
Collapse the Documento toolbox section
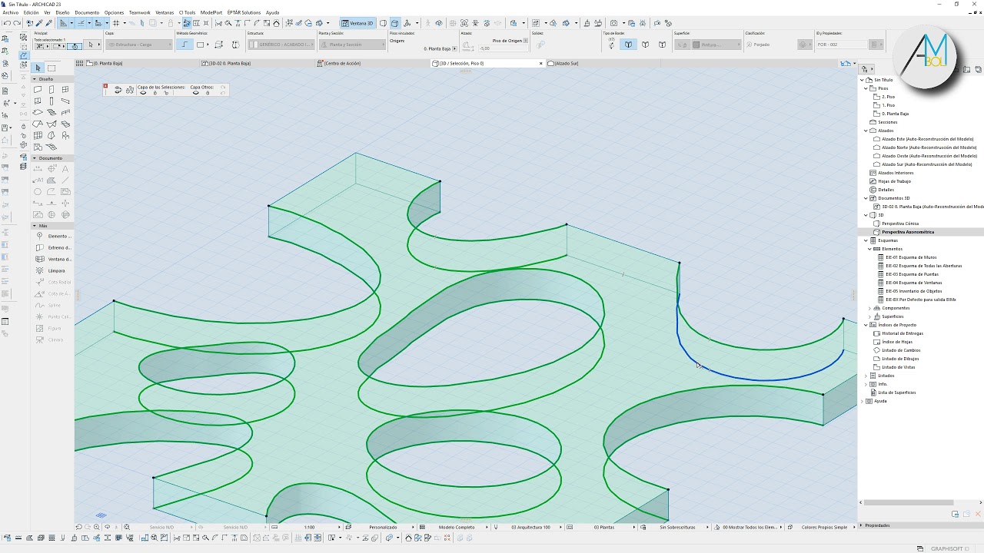(x=35, y=158)
